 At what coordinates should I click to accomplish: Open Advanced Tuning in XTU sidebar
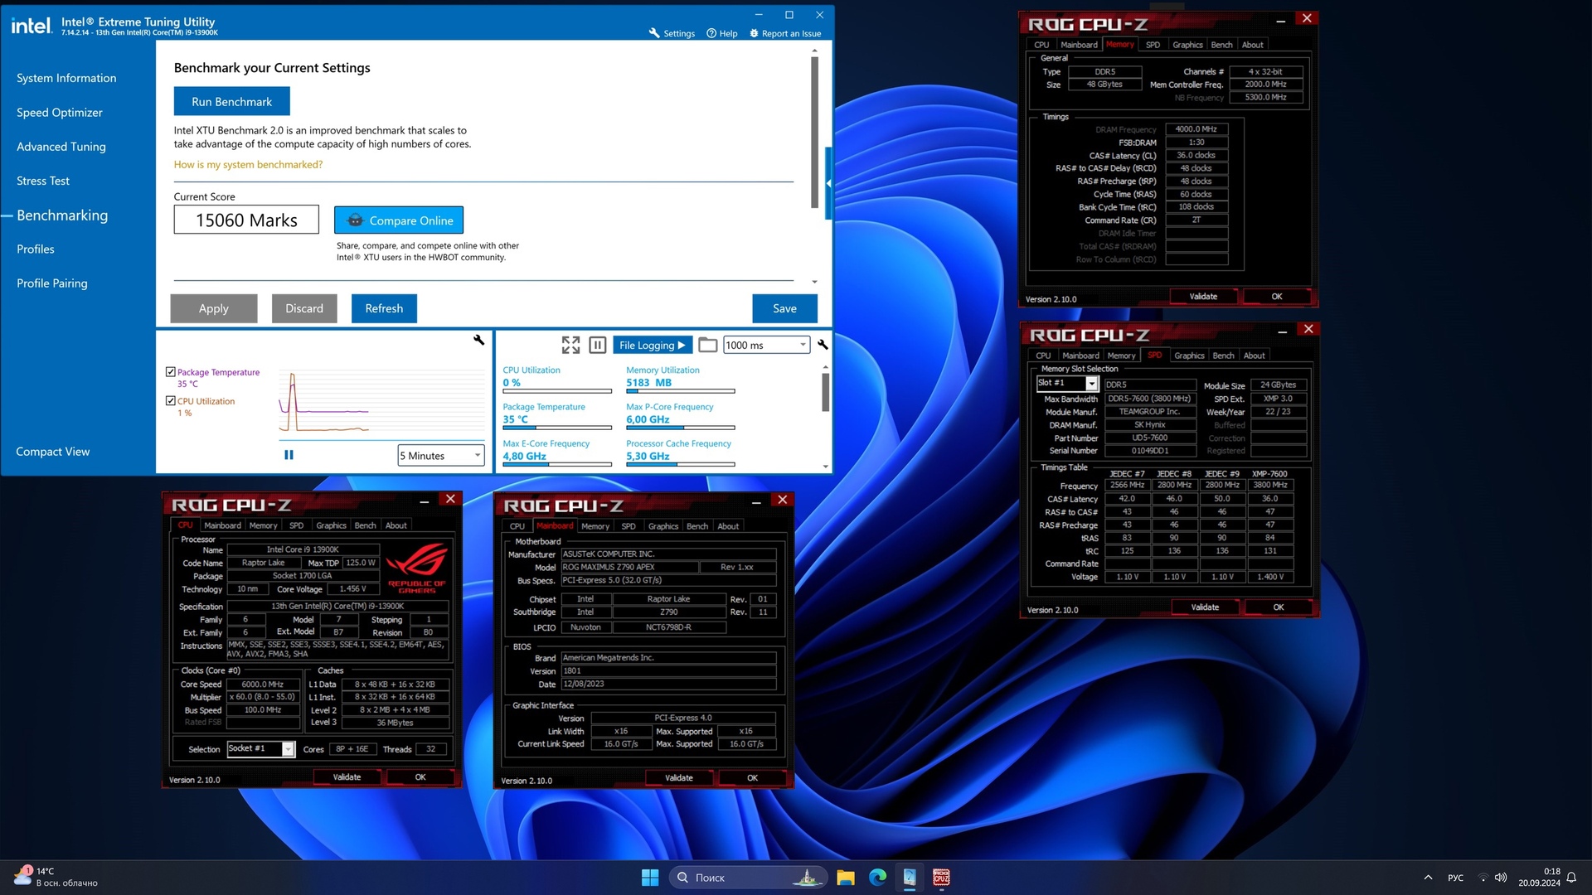[61, 147]
